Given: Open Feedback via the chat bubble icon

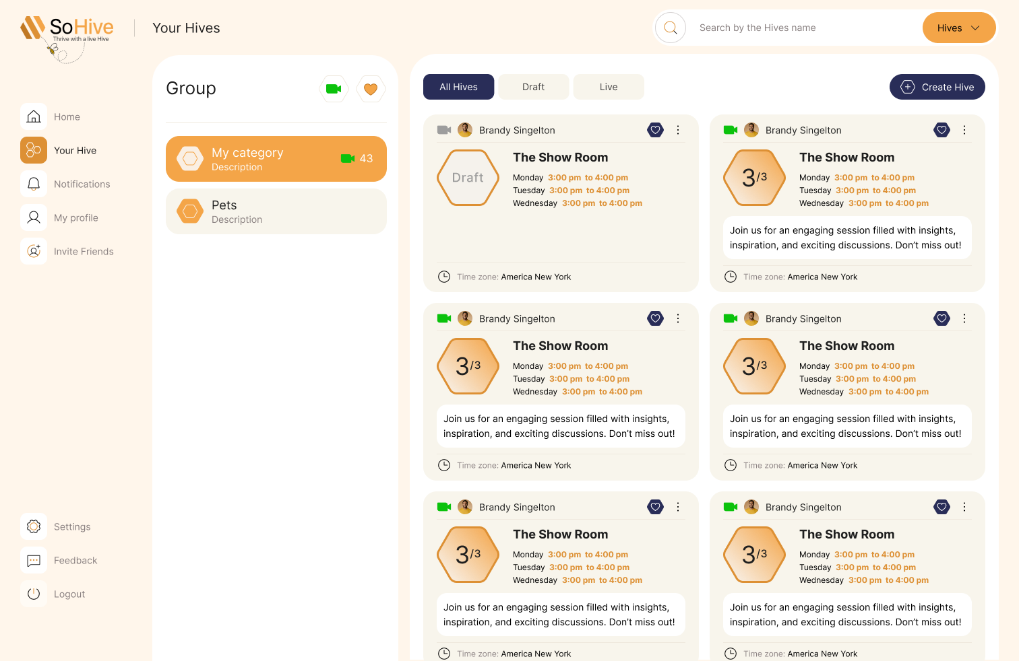Looking at the screenshot, I should [x=34, y=560].
